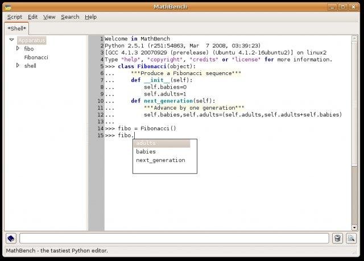
Task: Open the View menu
Action: tap(49, 17)
